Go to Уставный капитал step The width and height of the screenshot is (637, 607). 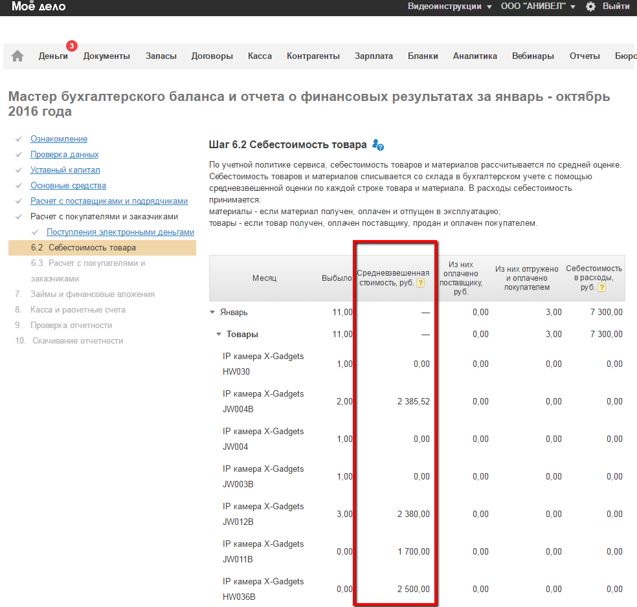tap(65, 170)
